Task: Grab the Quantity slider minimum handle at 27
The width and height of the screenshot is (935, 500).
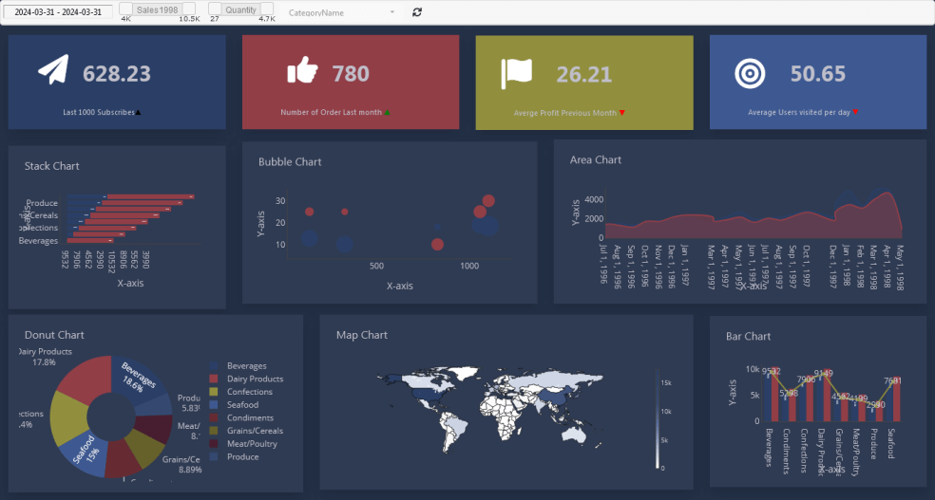Action: point(215,9)
